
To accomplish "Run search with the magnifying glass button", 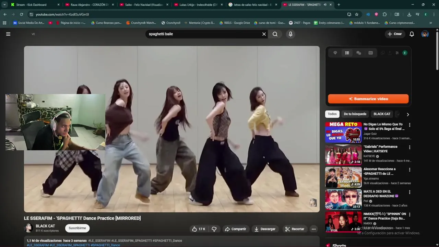I will pyautogui.click(x=275, y=34).
